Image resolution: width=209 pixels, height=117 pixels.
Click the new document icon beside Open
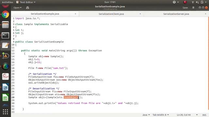pyautogui.click(x=27, y=8)
